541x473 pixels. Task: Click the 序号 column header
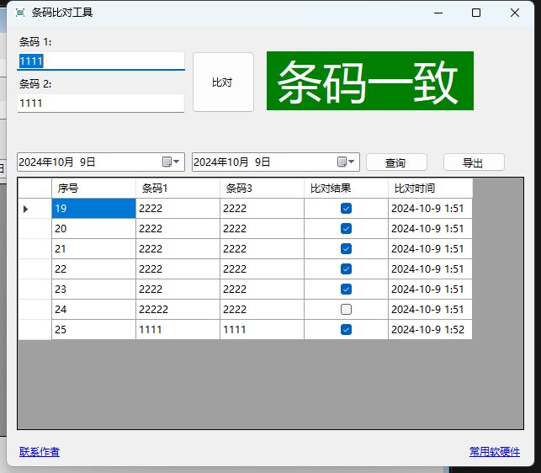tap(93, 188)
